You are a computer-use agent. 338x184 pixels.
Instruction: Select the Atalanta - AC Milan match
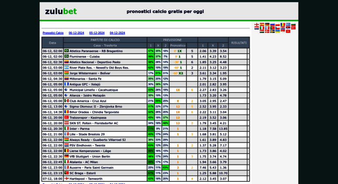(x=84, y=162)
